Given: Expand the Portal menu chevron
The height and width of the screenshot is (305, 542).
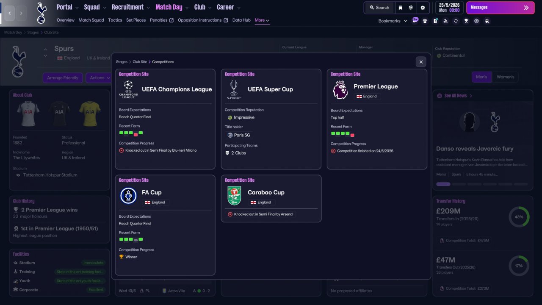Looking at the screenshot, I should point(77,8).
